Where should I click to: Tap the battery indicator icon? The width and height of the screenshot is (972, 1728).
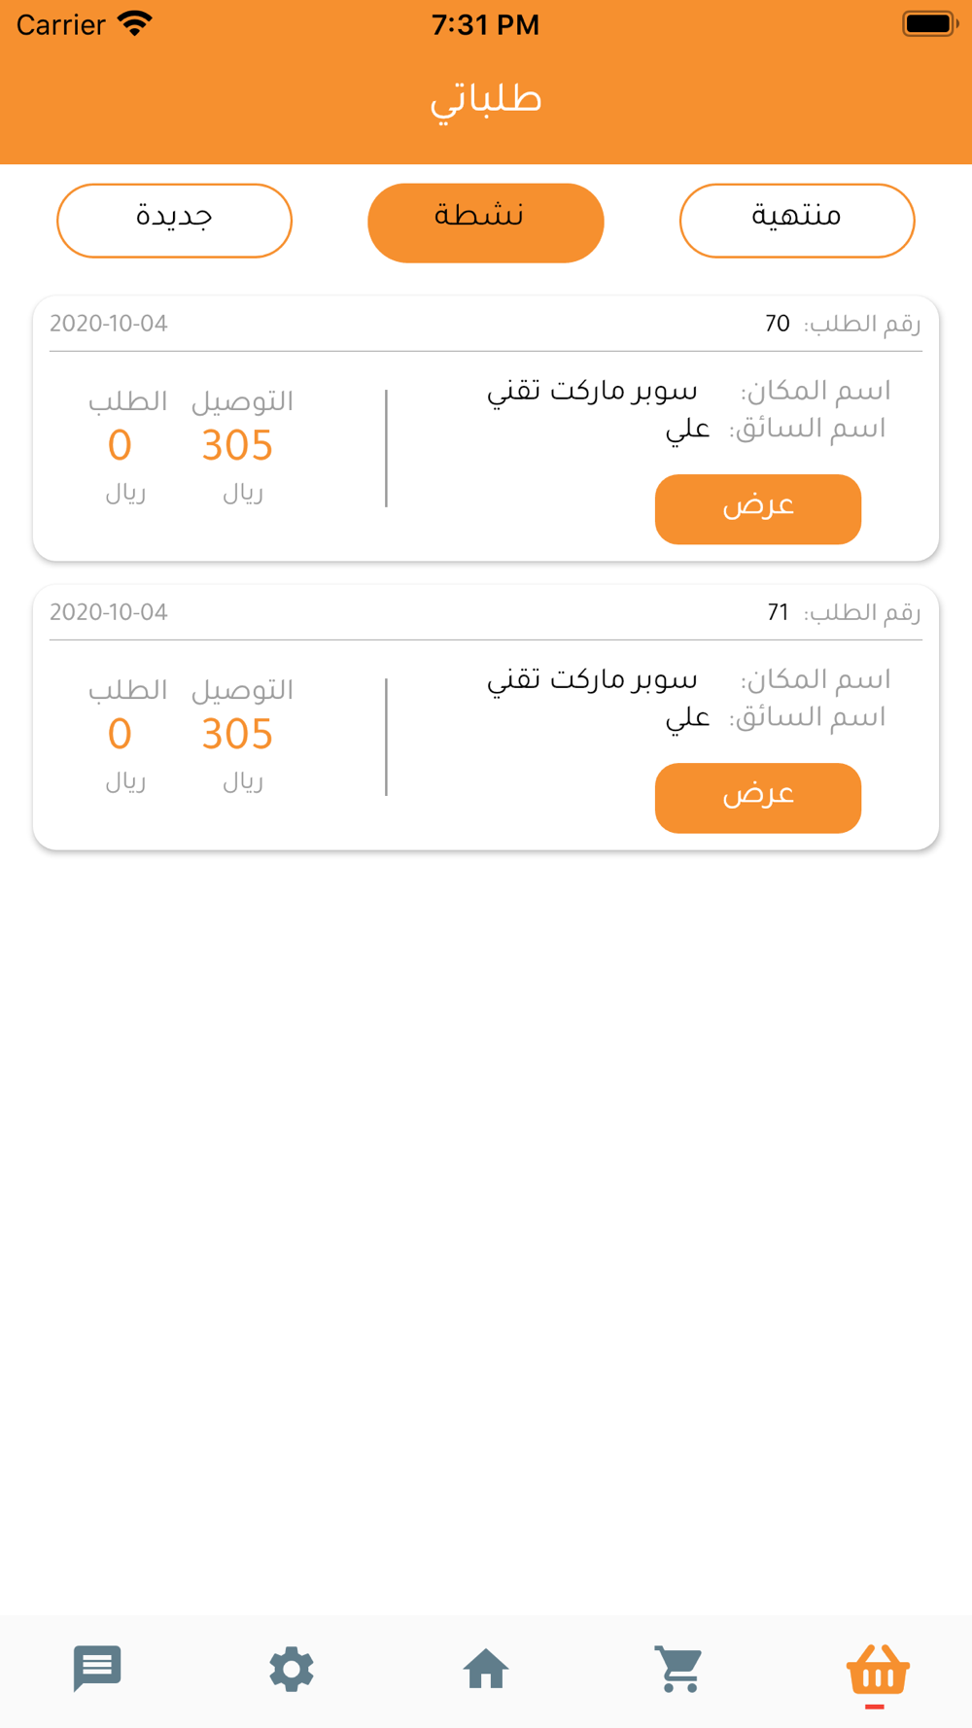point(929,24)
